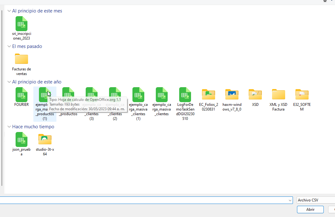Click the Abrir button
The height and width of the screenshot is (217, 335).
click(310, 210)
